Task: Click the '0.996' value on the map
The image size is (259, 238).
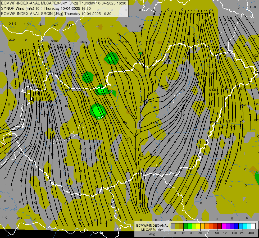Action: [x=54, y=41]
